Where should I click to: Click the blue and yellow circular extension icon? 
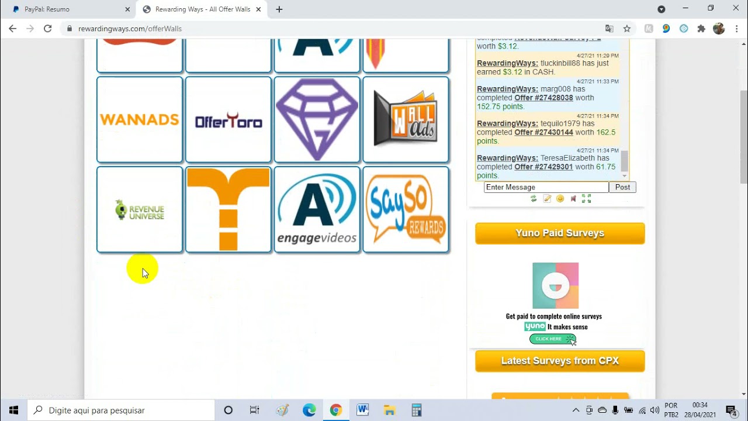click(666, 29)
